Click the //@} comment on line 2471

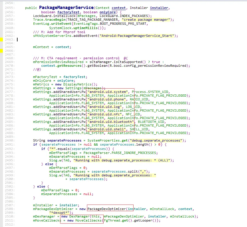pos(37,69)
